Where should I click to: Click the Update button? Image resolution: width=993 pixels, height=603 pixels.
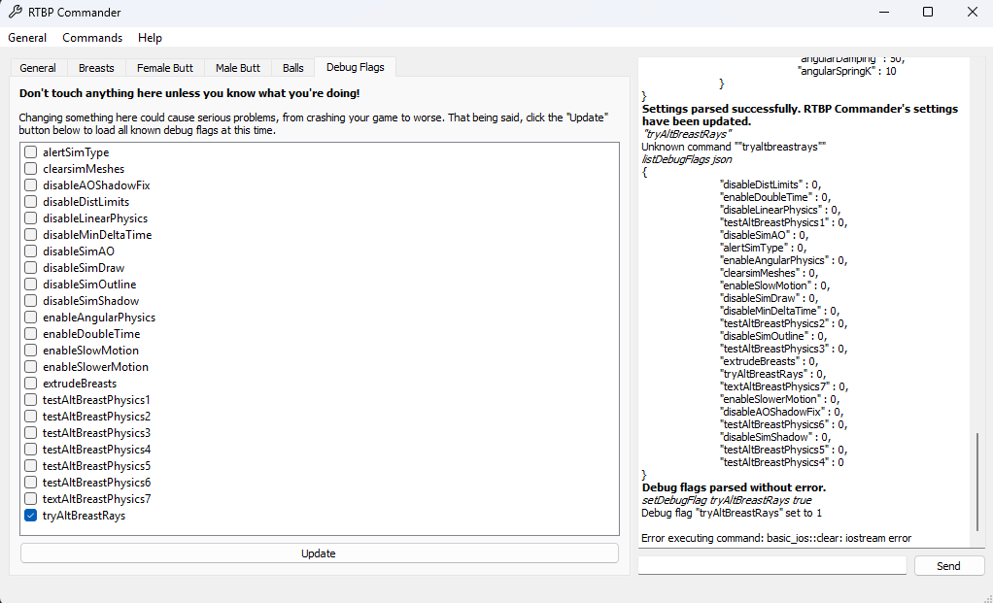pos(319,553)
